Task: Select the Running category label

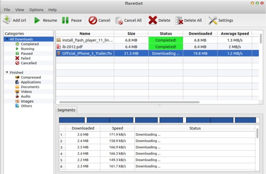Action: [27, 49]
